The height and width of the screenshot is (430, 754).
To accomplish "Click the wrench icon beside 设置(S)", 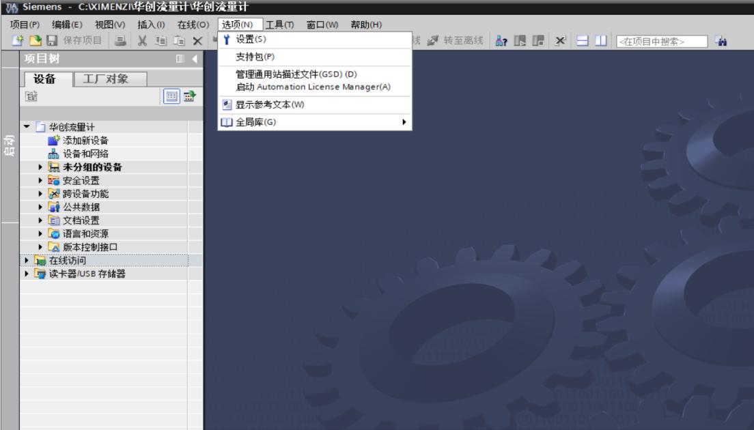I will (x=227, y=40).
